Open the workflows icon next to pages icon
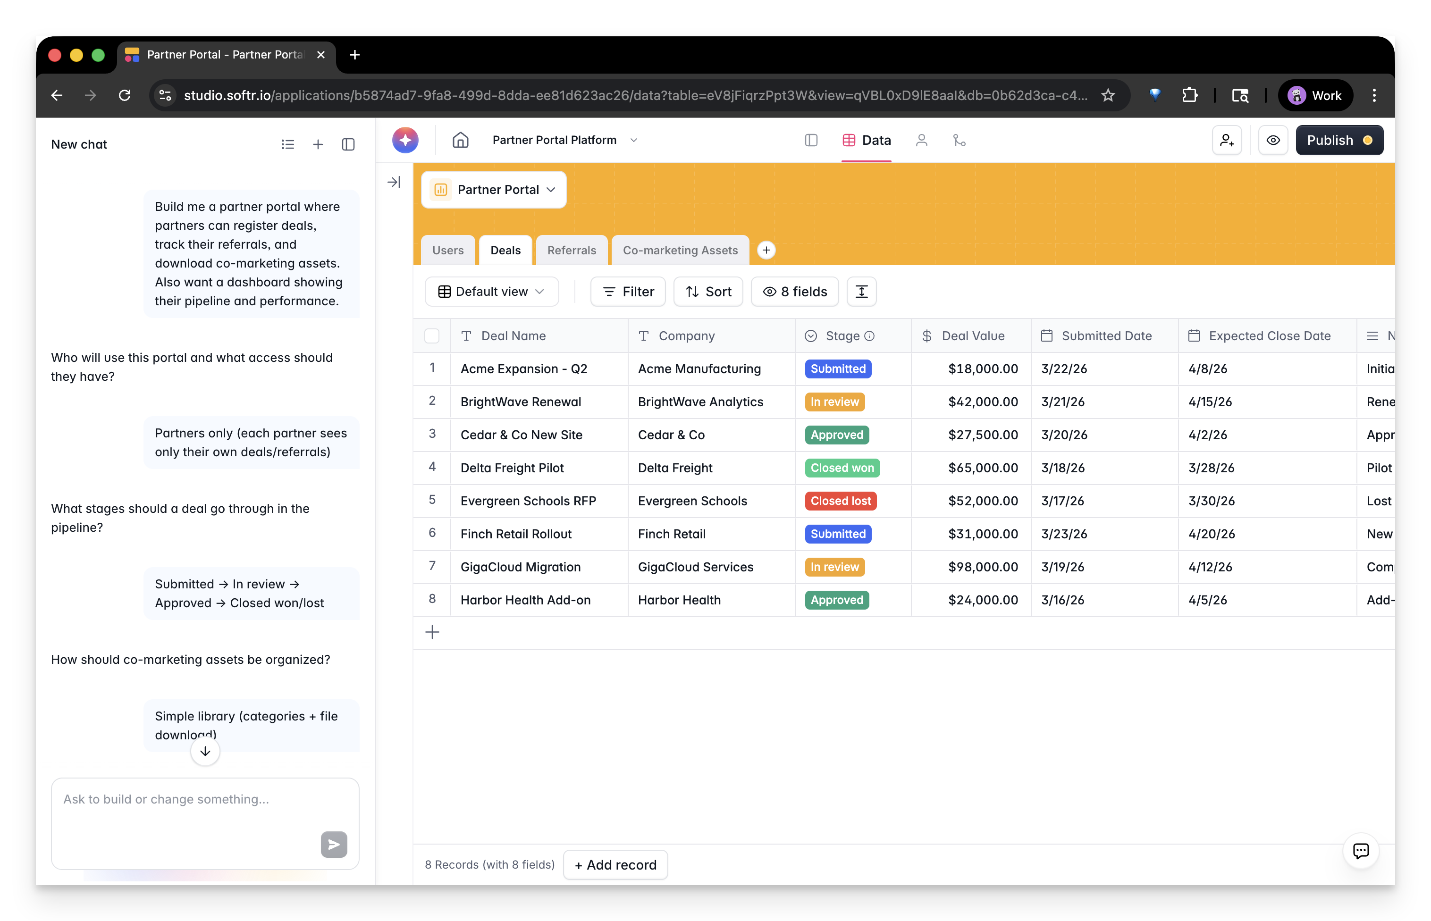The height and width of the screenshot is (921, 1431). (x=960, y=141)
